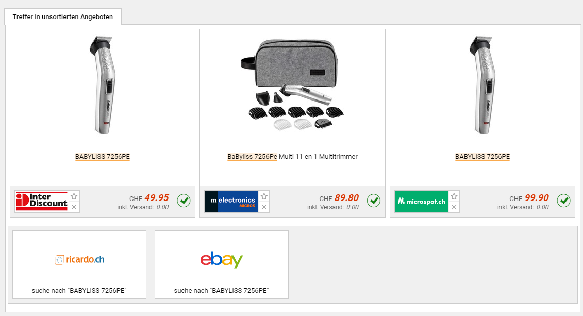Screen dimensions: 583x316
Task: Search ebay for BABYLISS 7256PE
Action: pyautogui.click(x=222, y=264)
